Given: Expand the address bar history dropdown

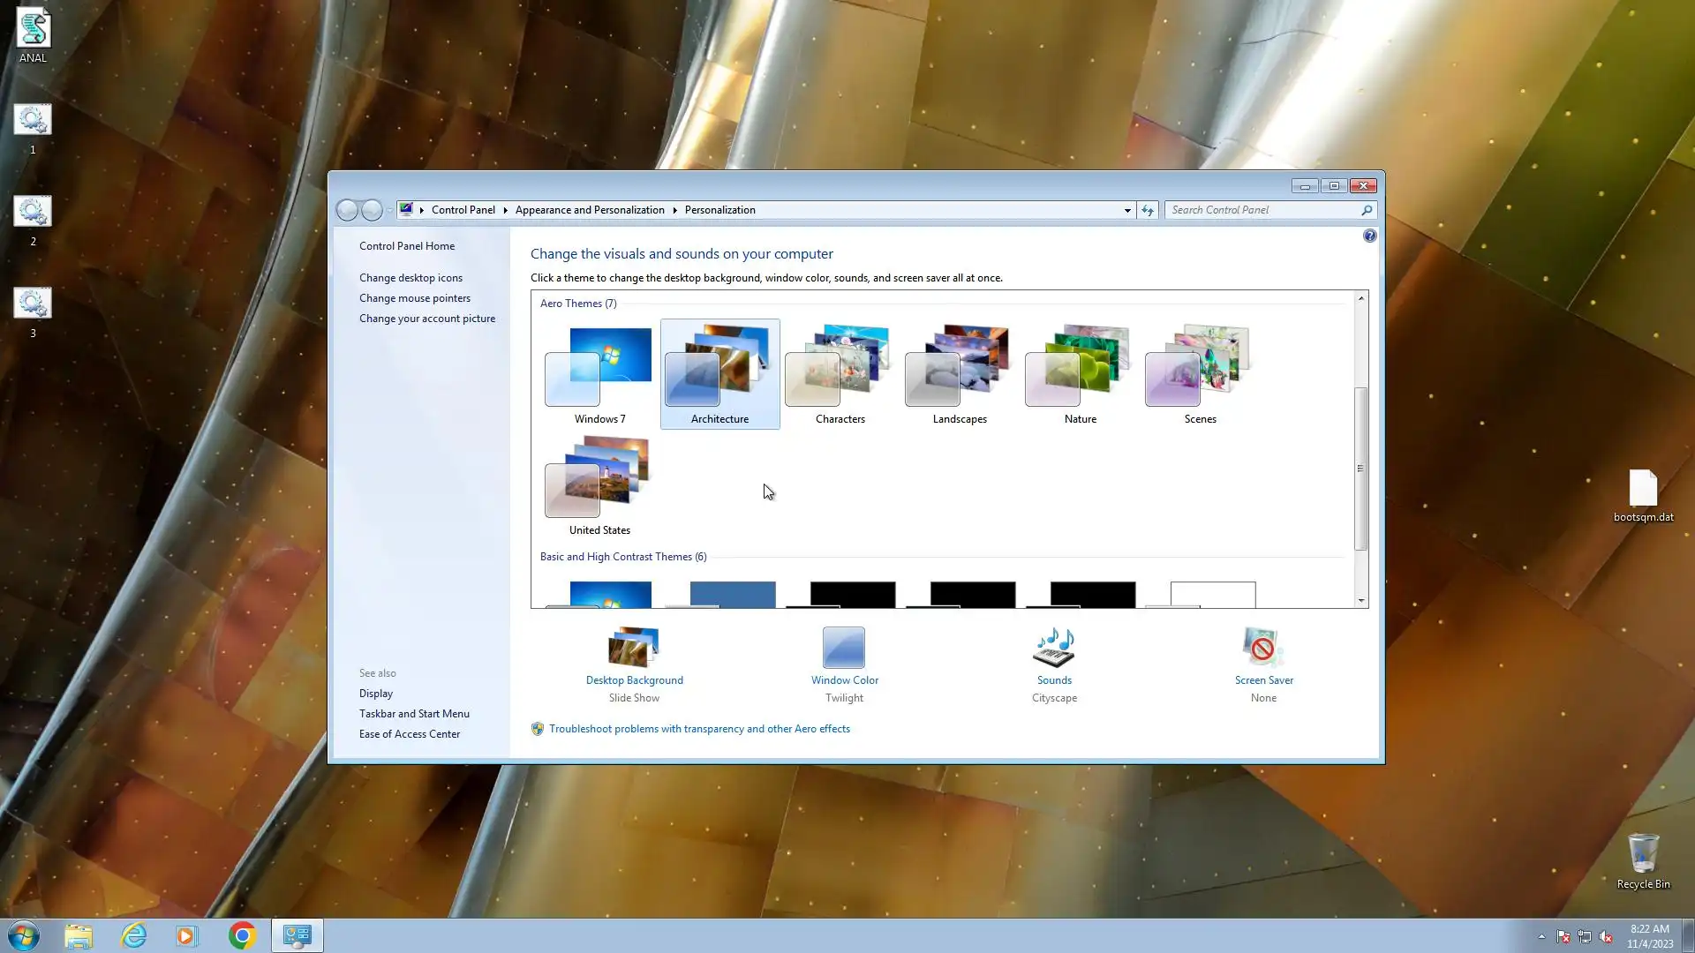Looking at the screenshot, I should point(1127,210).
